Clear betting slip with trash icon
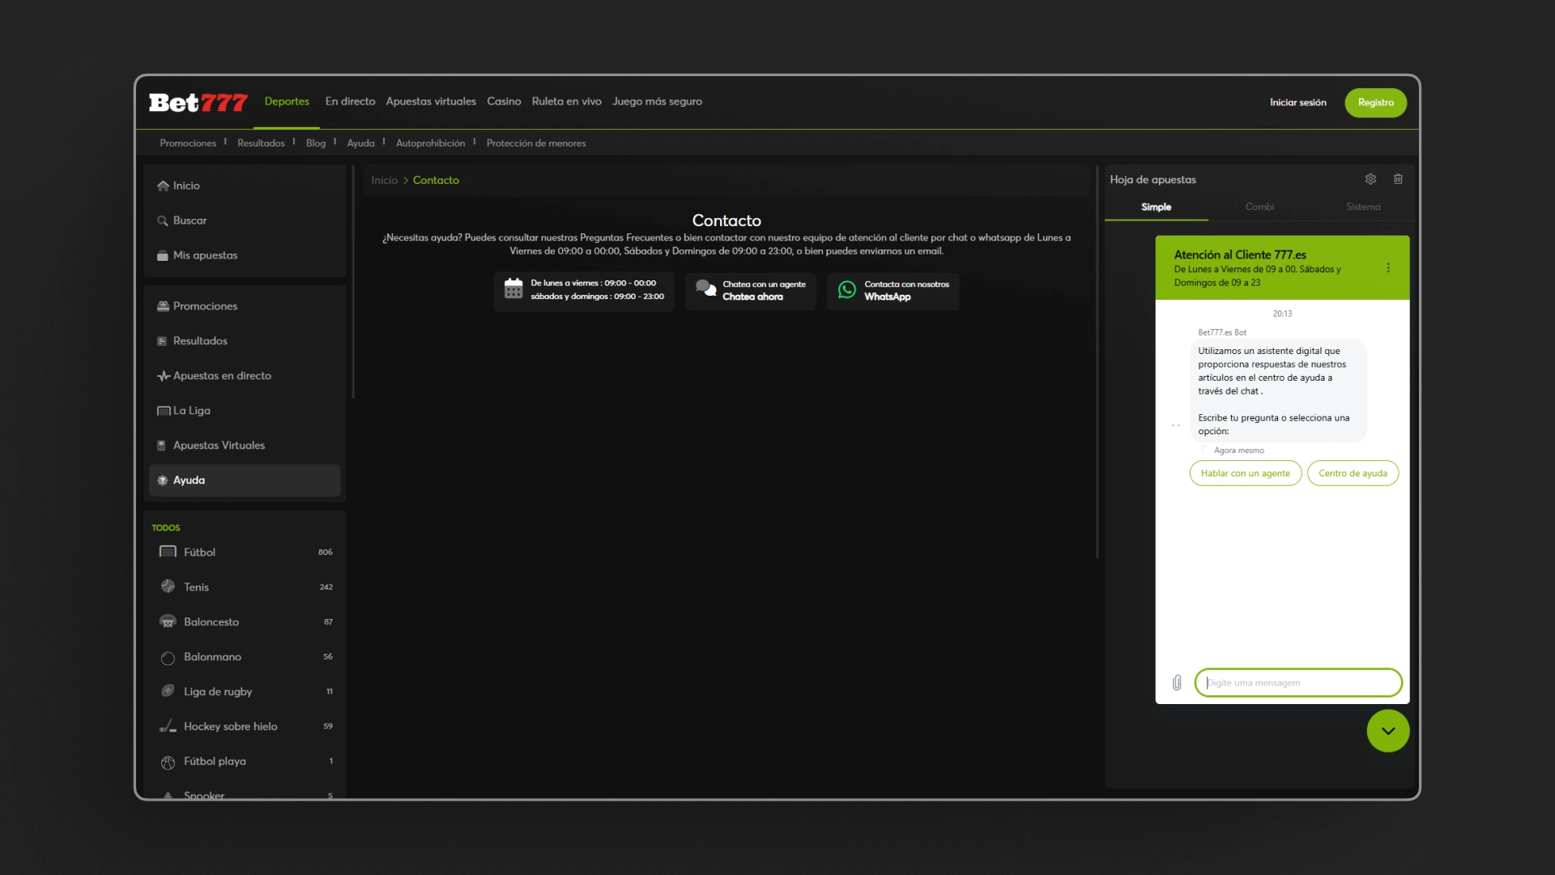The image size is (1555, 875). pos(1398,179)
